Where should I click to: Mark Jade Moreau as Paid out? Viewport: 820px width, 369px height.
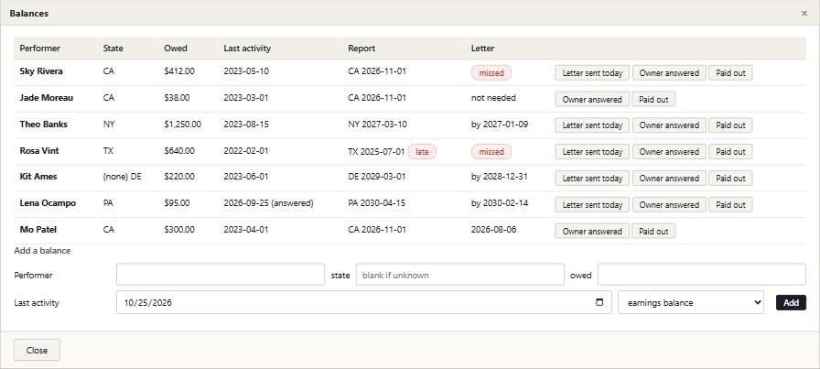pyautogui.click(x=653, y=100)
